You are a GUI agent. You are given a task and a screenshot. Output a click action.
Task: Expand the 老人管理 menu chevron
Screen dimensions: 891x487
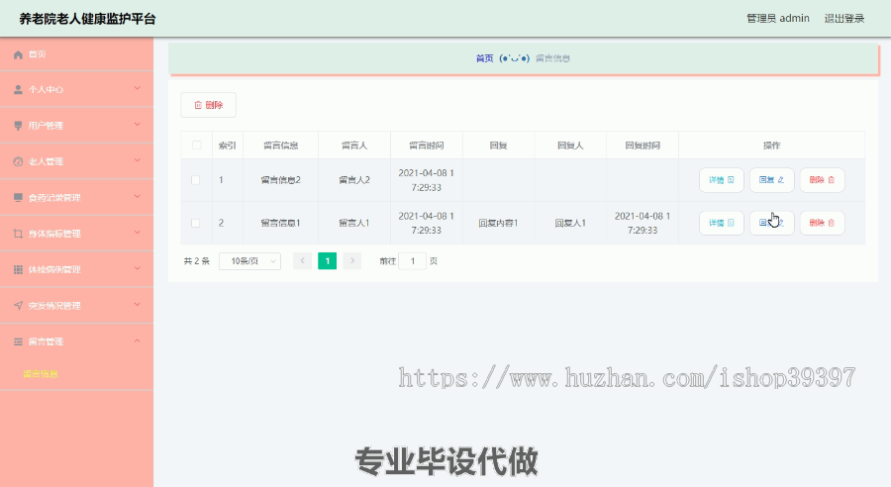pyautogui.click(x=137, y=160)
